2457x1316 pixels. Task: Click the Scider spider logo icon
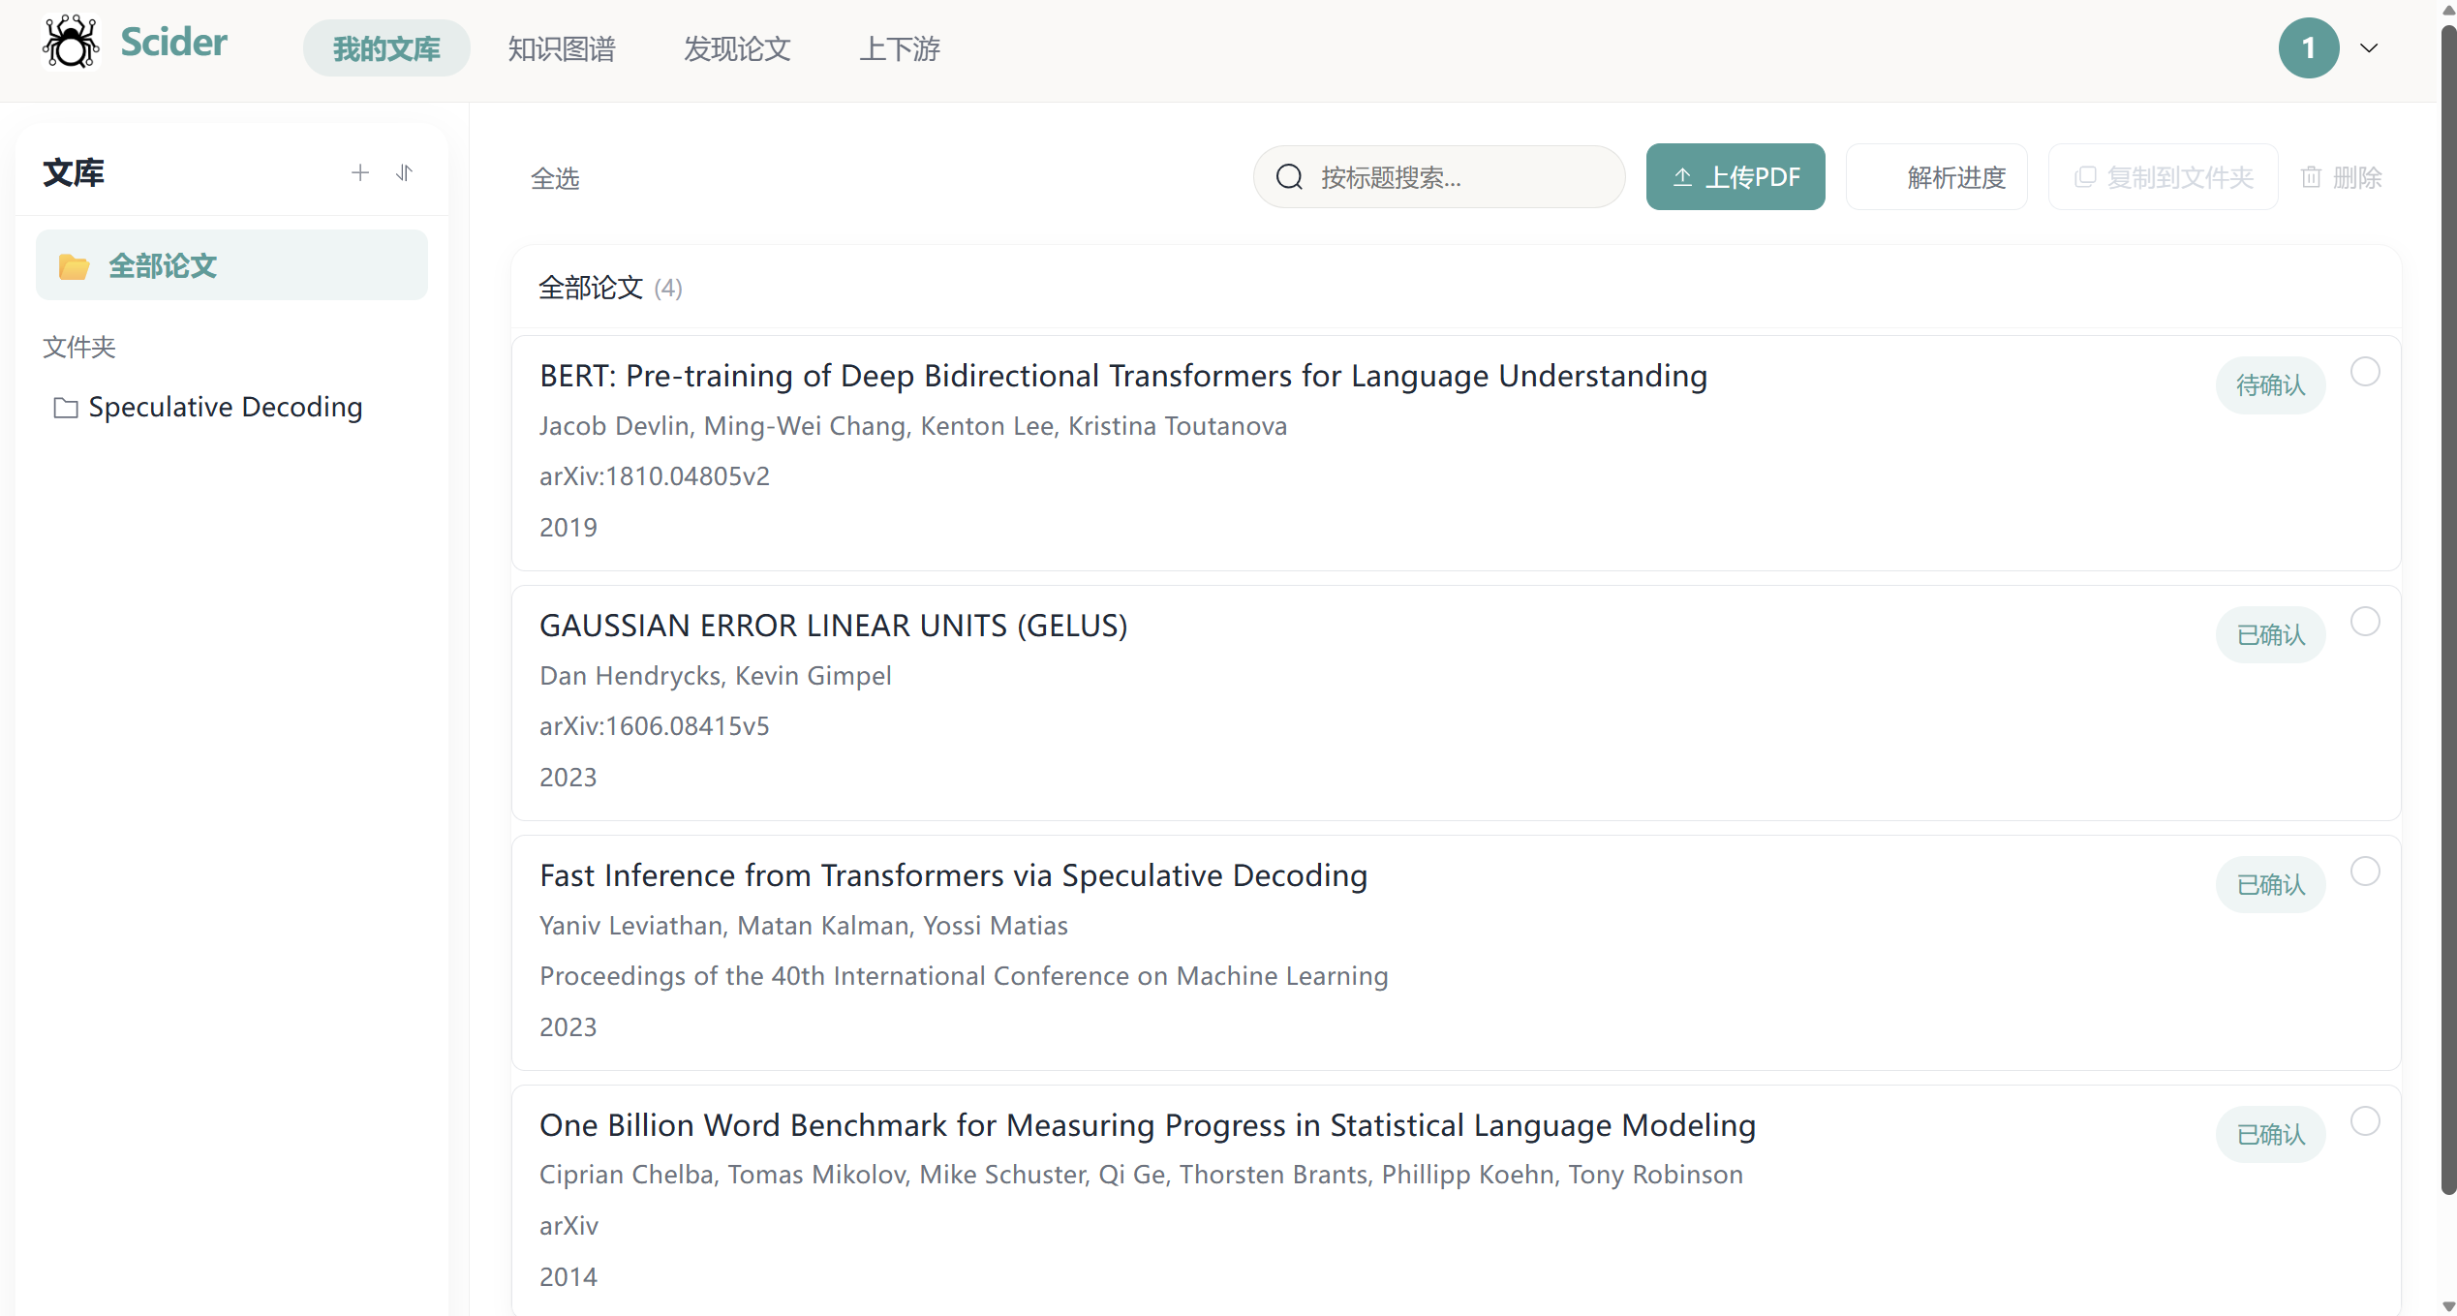coord(71,43)
